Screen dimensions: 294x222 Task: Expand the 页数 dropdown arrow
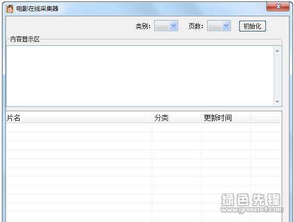[226, 26]
